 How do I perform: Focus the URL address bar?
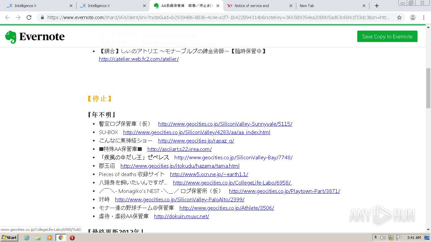[219, 17]
